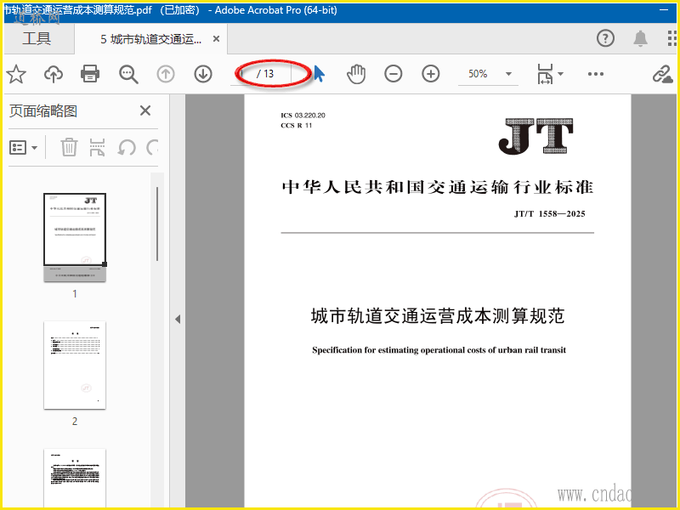
Task: Choose the selection arrow tool
Action: pos(320,74)
